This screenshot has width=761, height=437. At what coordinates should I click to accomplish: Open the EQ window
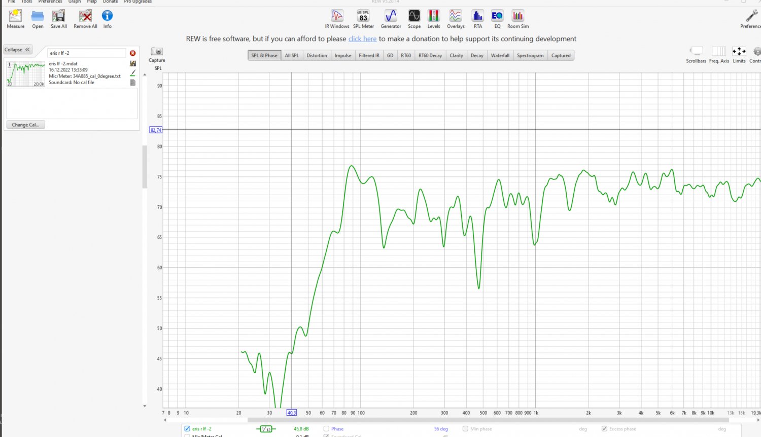pyautogui.click(x=497, y=19)
